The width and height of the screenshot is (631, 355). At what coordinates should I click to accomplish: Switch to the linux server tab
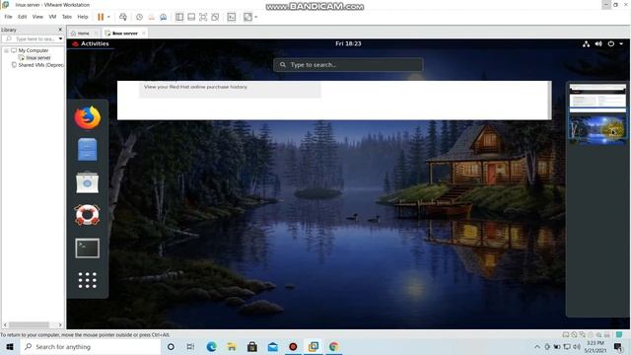[125, 33]
